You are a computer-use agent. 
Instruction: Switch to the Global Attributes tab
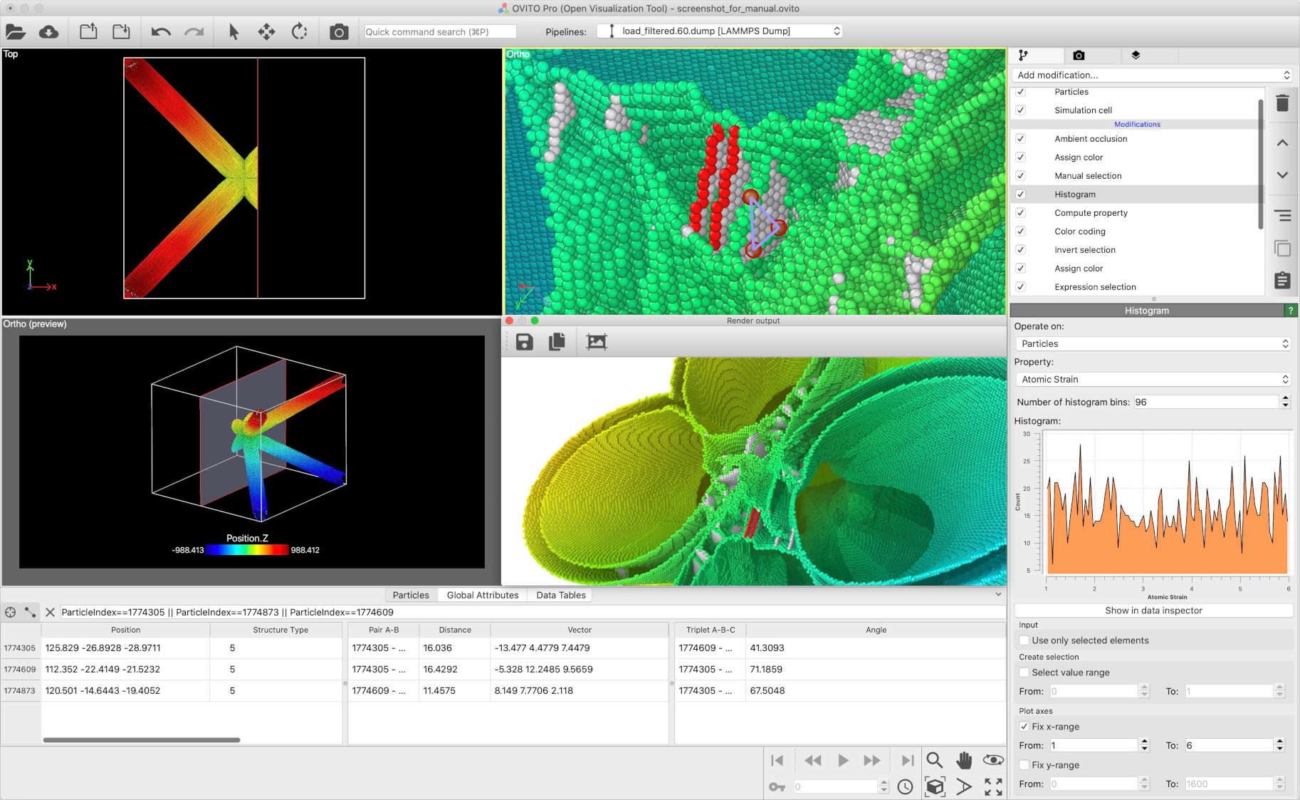click(483, 595)
